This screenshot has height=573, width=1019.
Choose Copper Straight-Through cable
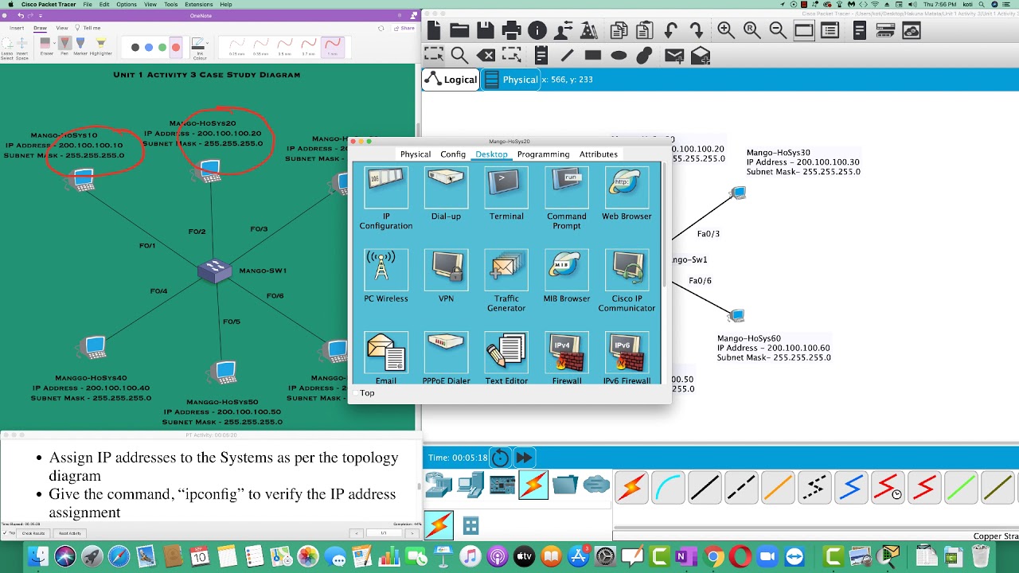pos(705,487)
